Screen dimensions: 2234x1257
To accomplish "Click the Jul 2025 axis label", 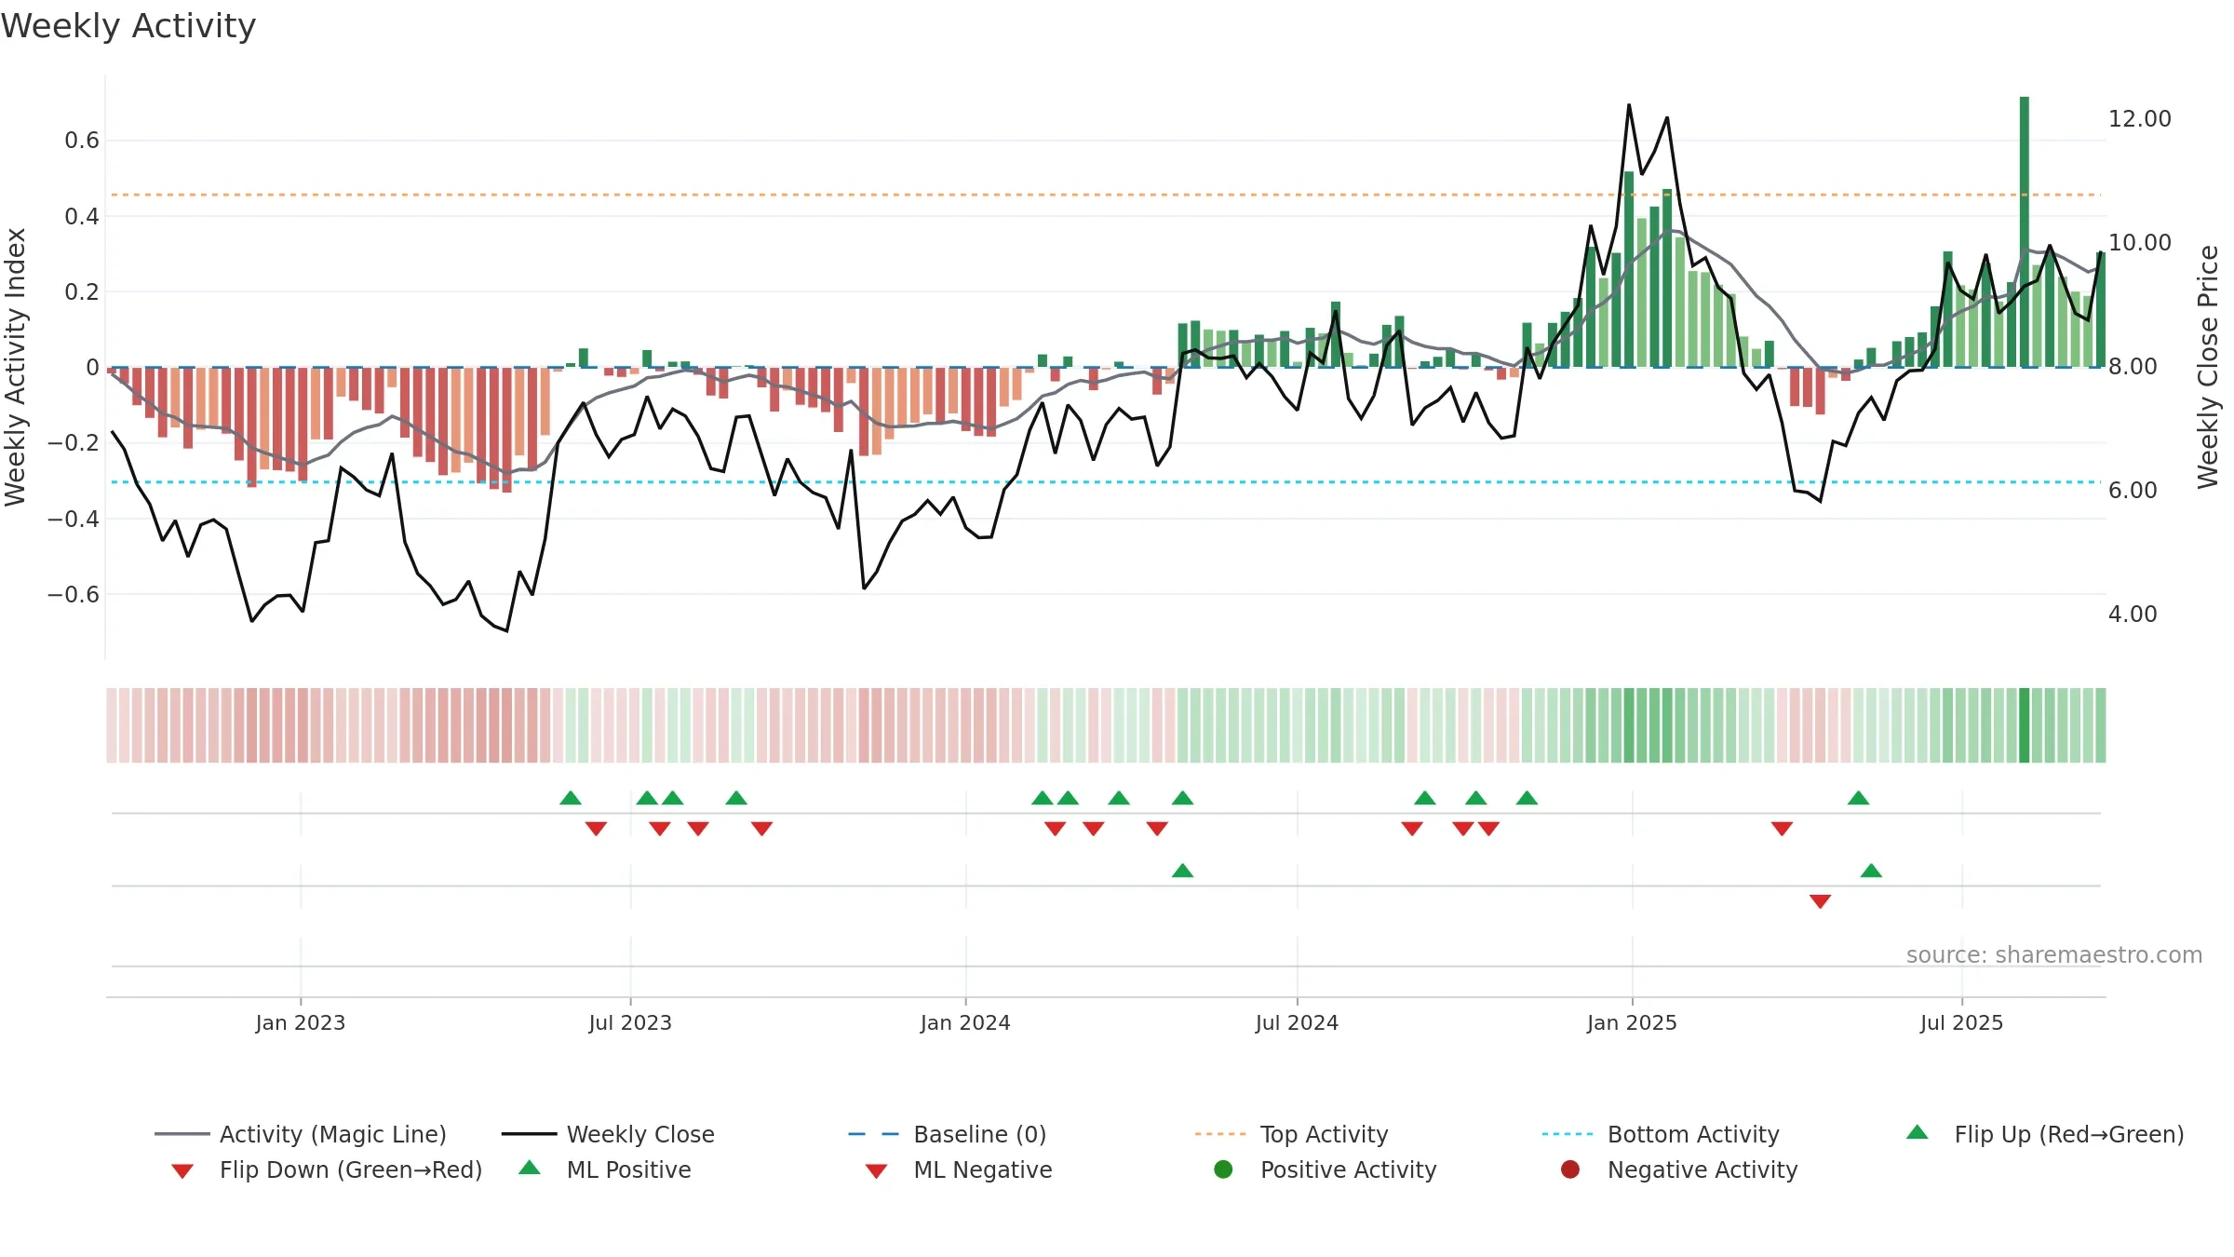I will [x=1961, y=1023].
